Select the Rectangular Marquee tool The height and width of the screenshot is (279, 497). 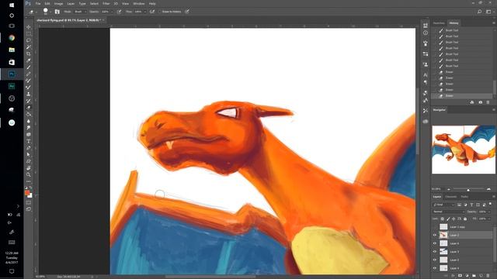29,33
